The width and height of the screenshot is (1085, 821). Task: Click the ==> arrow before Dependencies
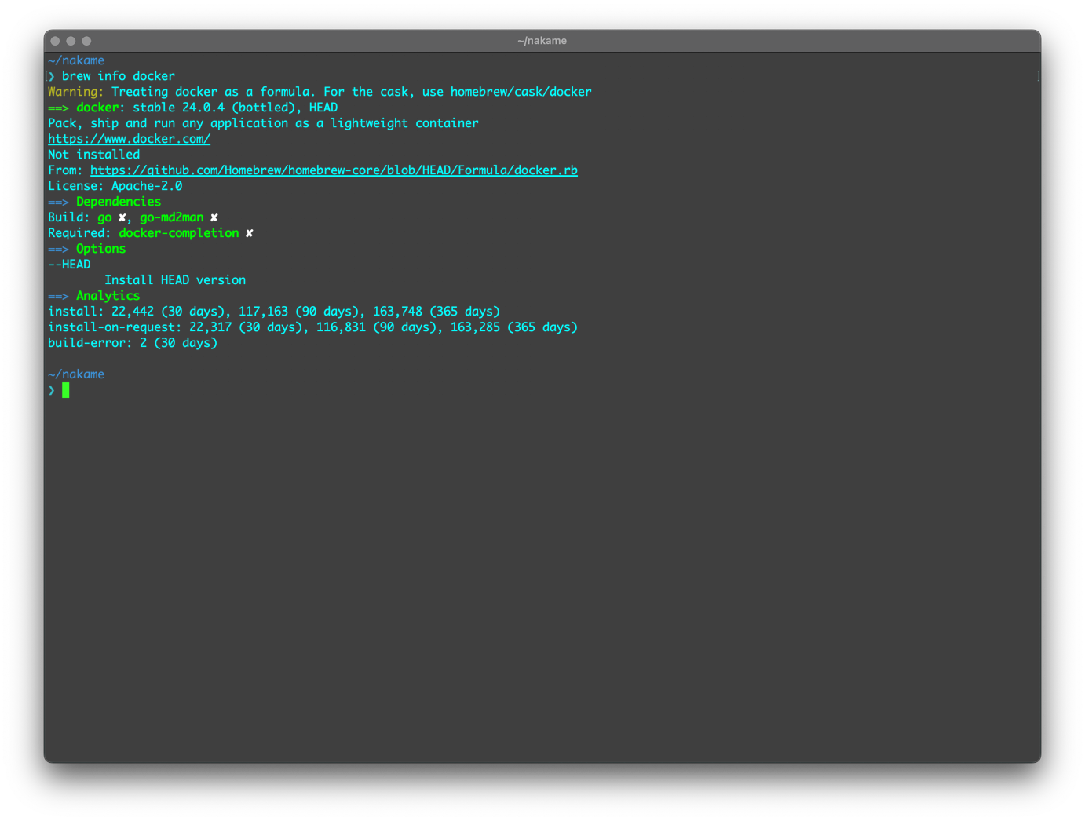coord(57,202)
